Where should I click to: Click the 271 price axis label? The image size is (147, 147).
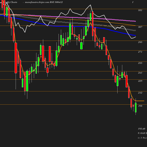click(x=140, y=52)
